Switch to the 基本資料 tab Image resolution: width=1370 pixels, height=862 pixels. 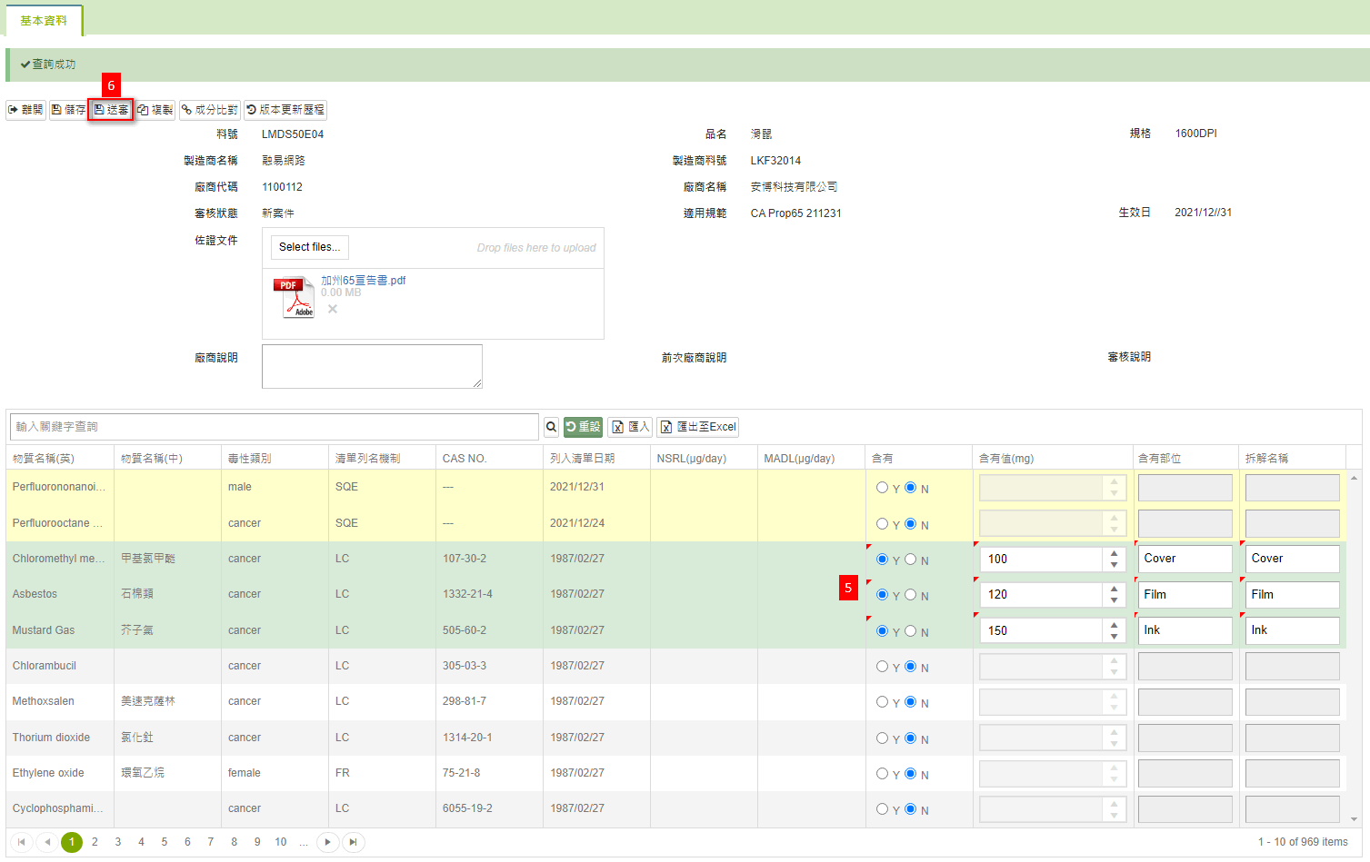click(x=44, y=20)
